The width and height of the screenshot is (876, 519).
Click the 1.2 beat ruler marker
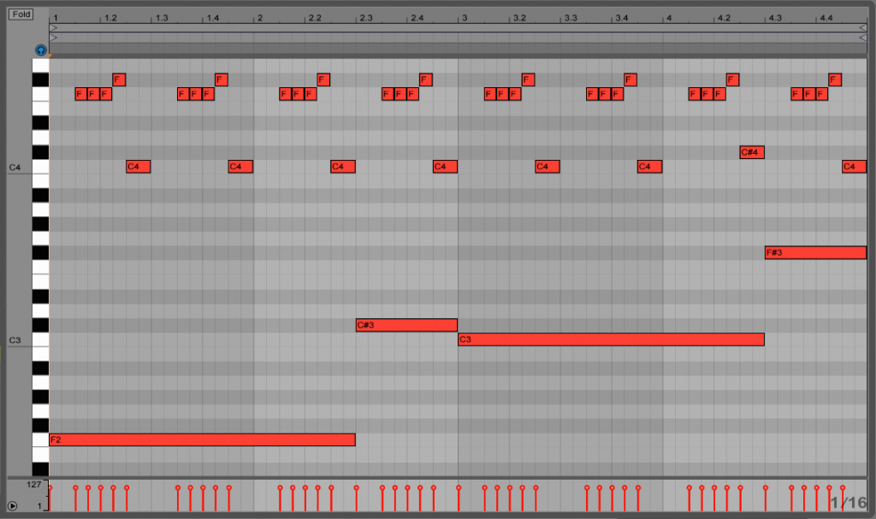click(x=110, y=18)
